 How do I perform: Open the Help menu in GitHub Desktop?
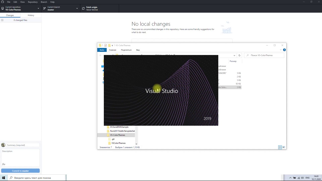tap(52, 2)
